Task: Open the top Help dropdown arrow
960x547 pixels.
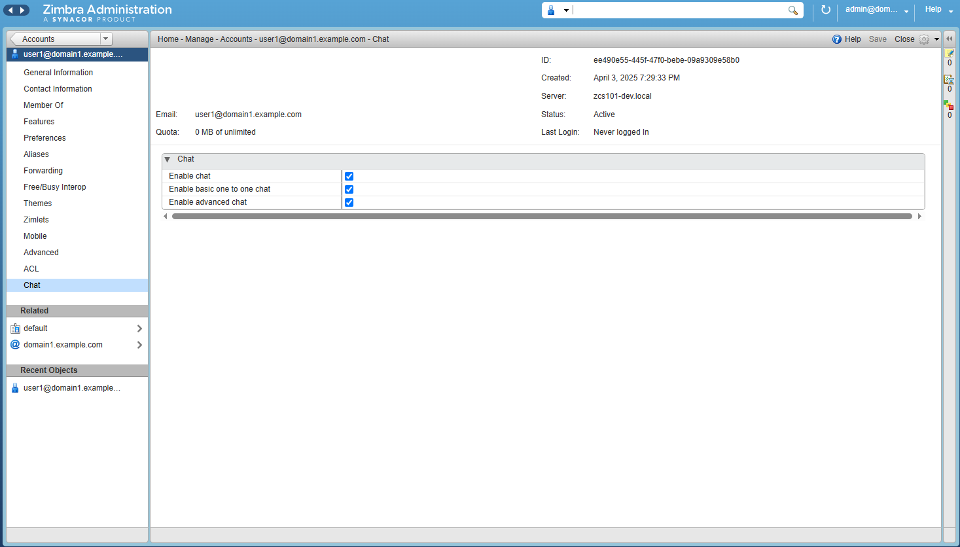Action: 951,11
